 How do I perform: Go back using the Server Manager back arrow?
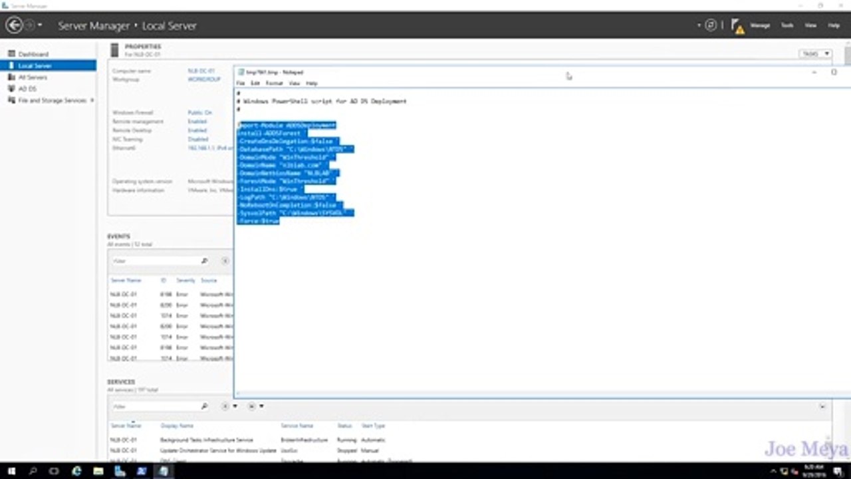coord(13,25)
